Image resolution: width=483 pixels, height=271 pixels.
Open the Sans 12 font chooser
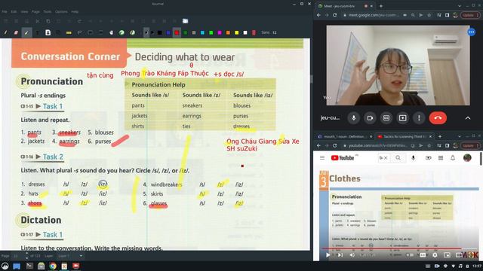point(269,32)
